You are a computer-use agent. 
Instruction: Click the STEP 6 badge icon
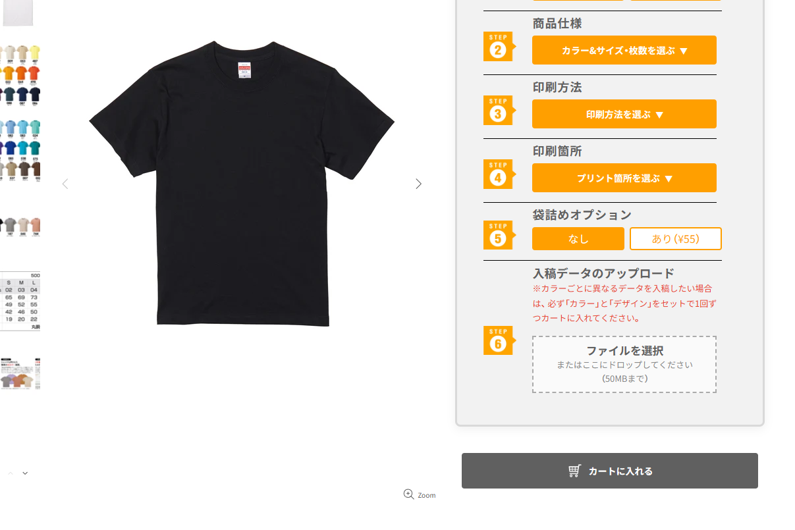pyautogui.click(x=499, y=340)
